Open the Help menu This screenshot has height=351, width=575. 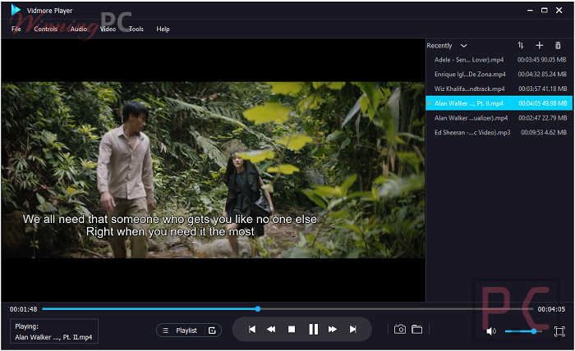[x=163, y=29]
